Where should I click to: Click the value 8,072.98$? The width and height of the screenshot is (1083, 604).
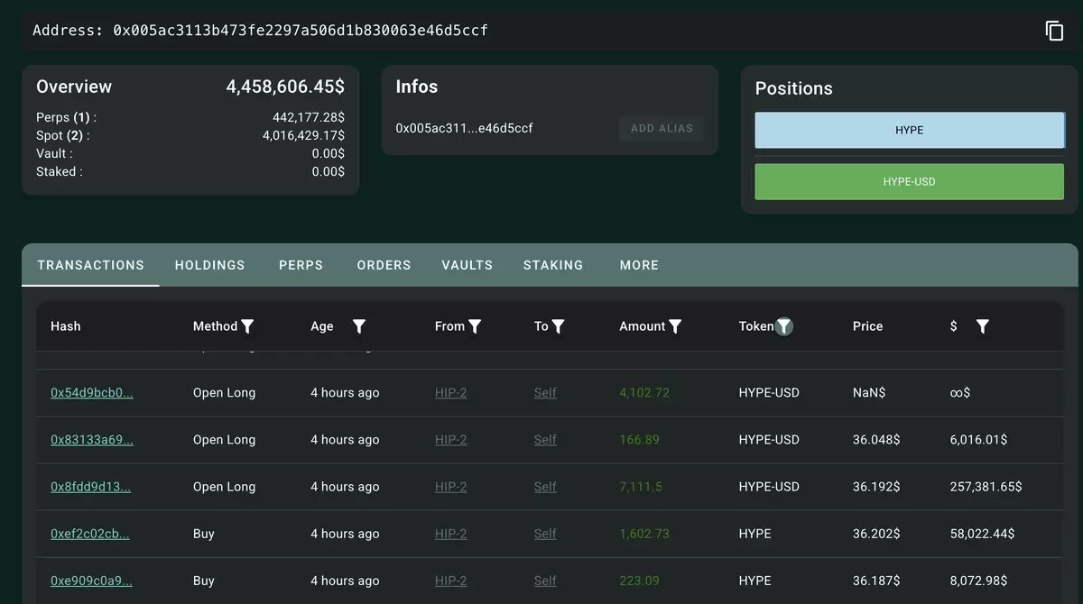pos(978,581)
